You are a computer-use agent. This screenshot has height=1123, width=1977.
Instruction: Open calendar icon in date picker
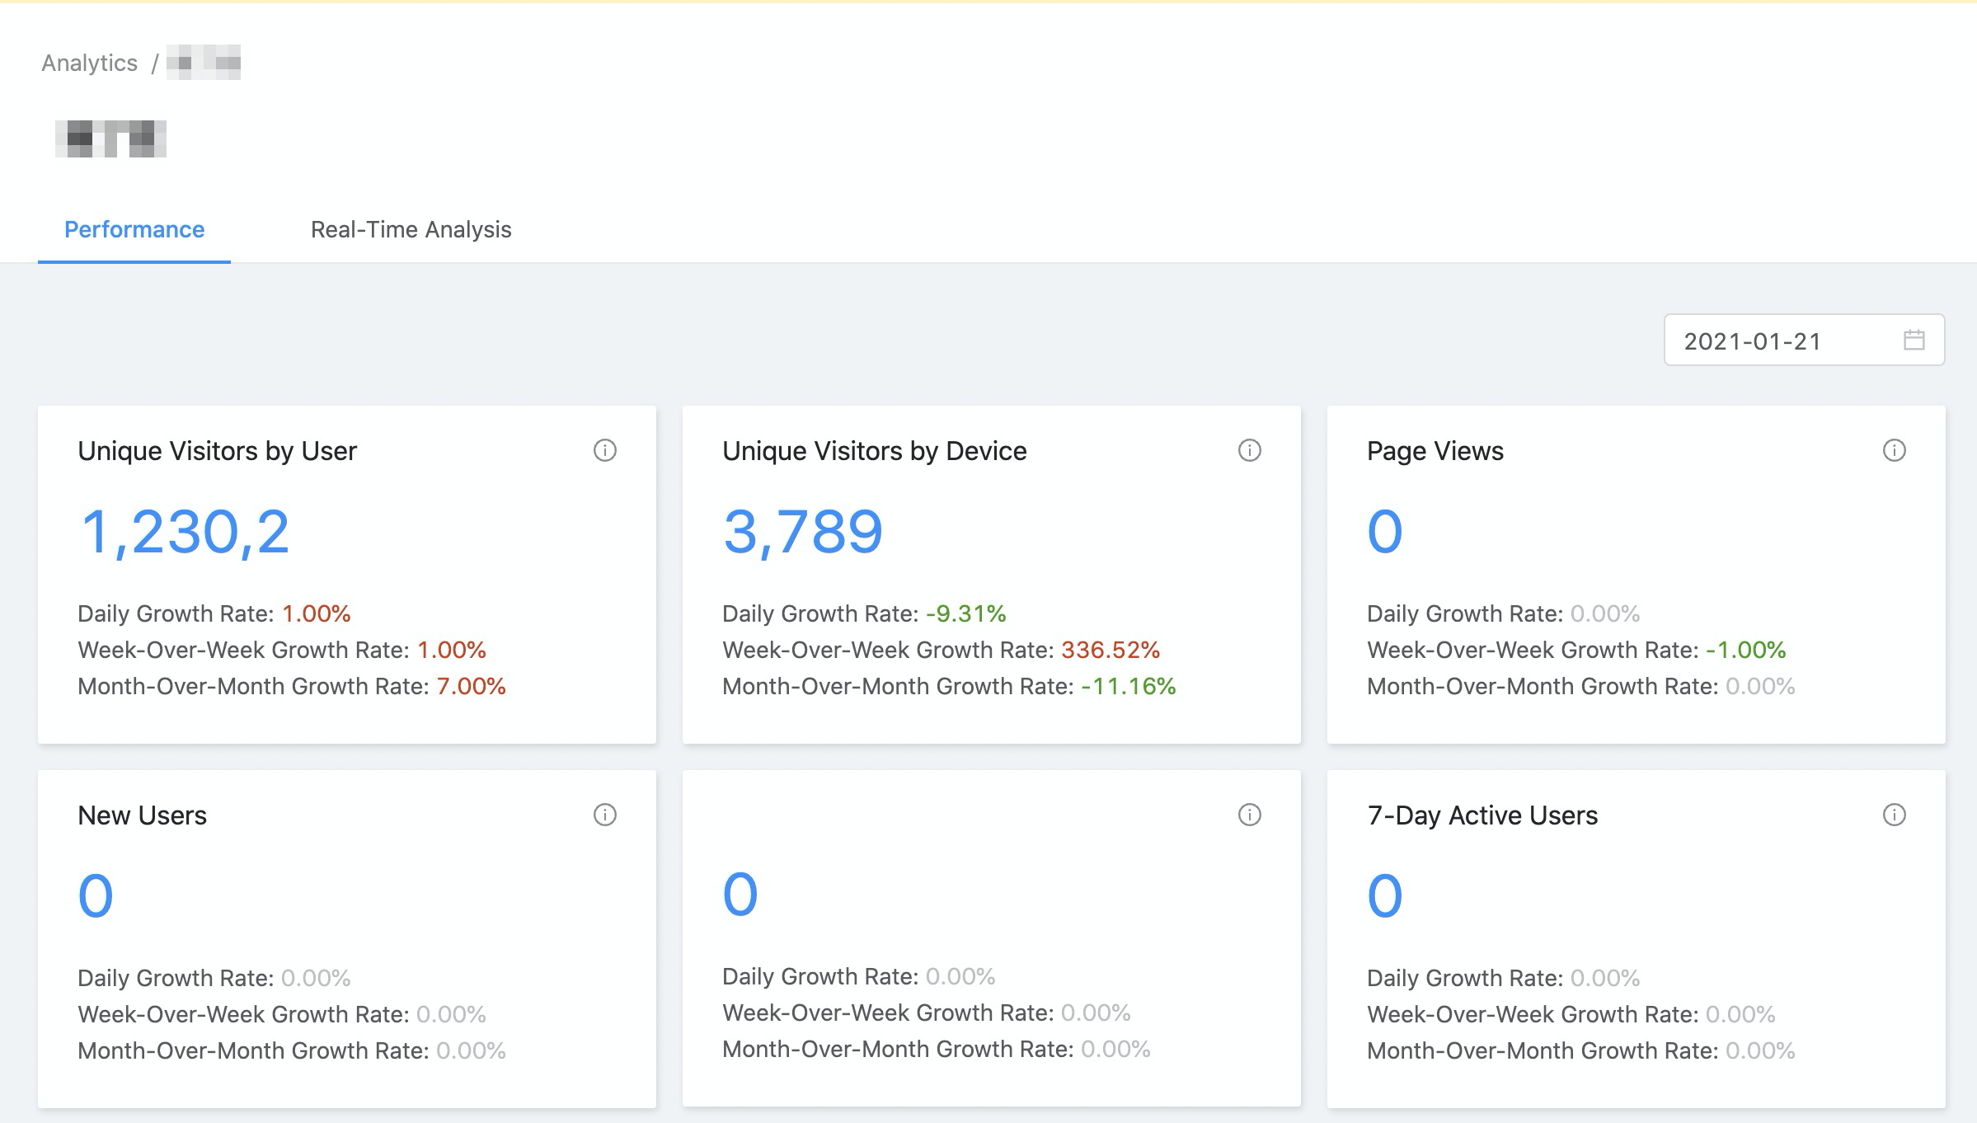tap(1914, 340)
